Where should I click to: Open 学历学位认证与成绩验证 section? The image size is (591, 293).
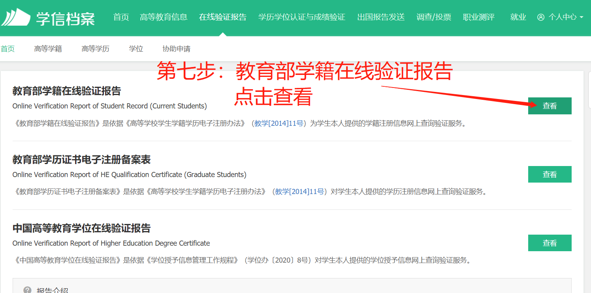click(301, 17)
